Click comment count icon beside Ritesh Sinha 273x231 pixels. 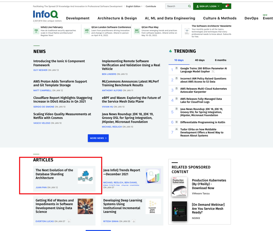[134, 221]
